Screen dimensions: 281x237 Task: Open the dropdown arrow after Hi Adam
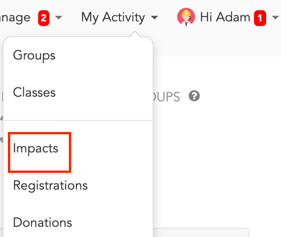coord(275,18)
